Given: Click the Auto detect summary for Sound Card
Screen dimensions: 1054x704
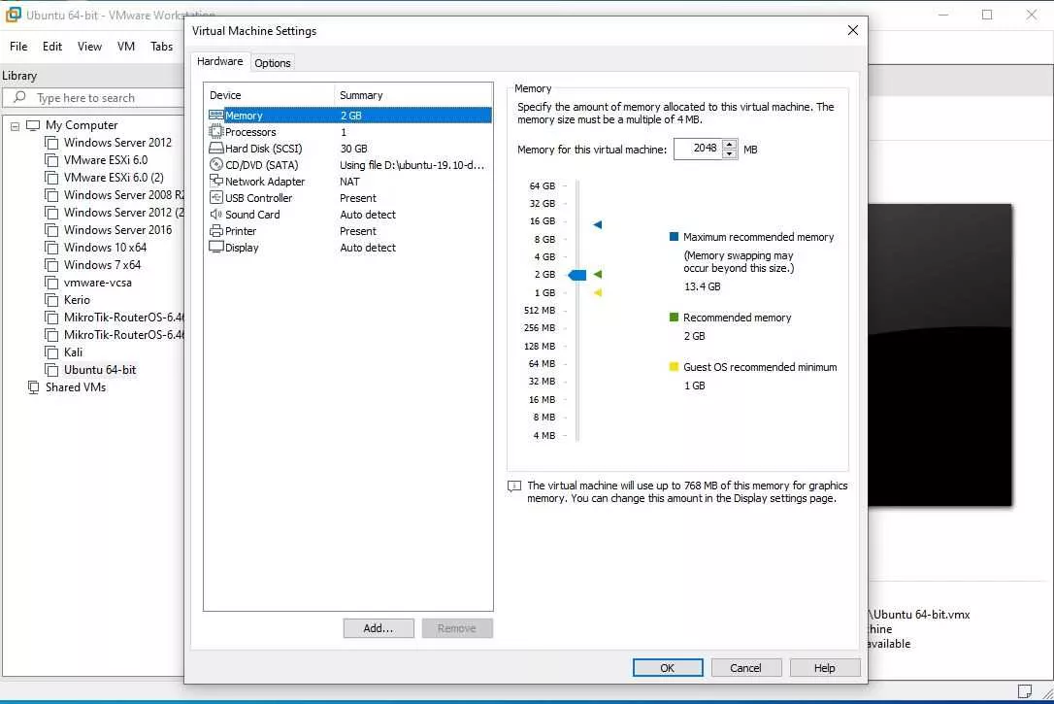Looking at the screenshot, I should 368,215.
